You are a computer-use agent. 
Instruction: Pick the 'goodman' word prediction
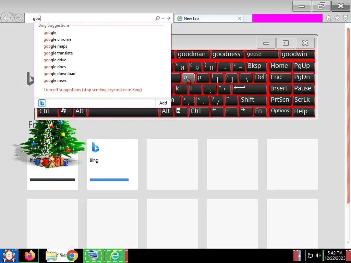click(x=193, y=54)
